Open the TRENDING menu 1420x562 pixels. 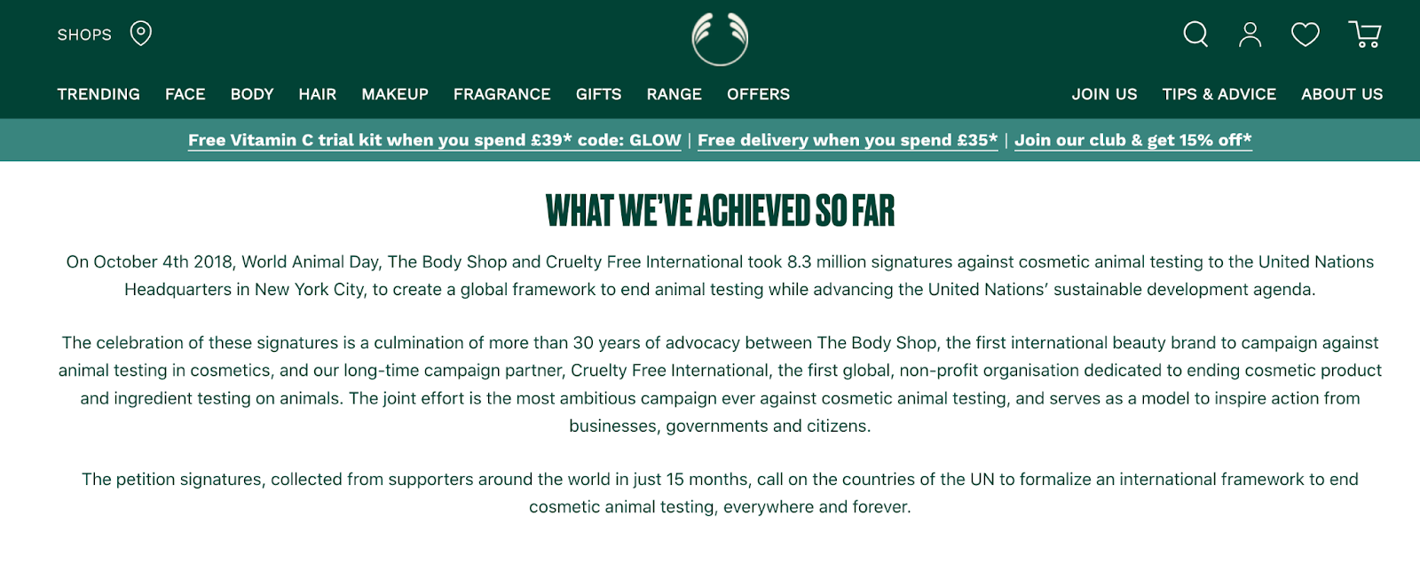(98, 94)
